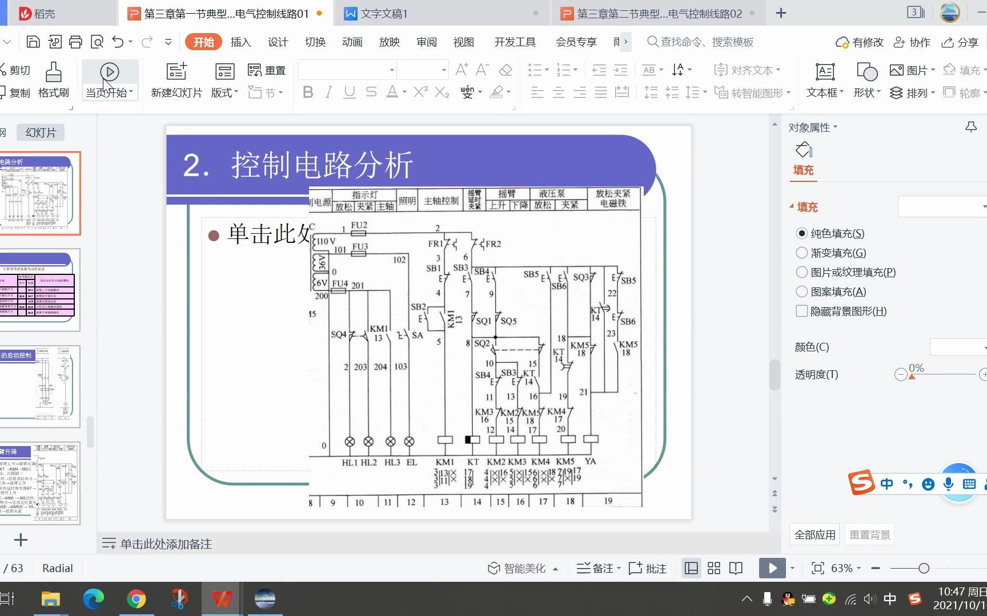
Task: Open fill style preset dropdown in panel
Action: point(984,206)
